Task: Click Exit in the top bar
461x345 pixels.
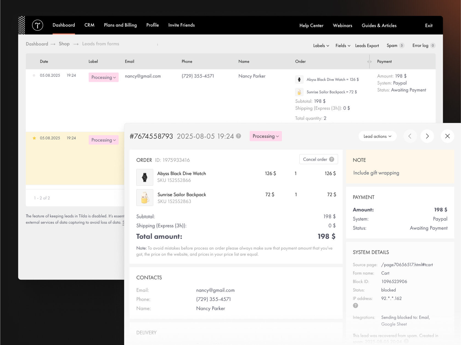Action: 429,25
